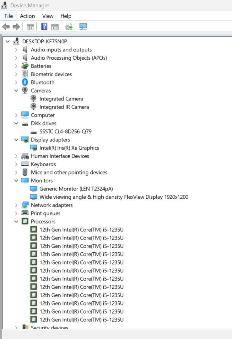Expand Audio inputs and outputs
Screen dimensions: 232x339
pos(16,50)
